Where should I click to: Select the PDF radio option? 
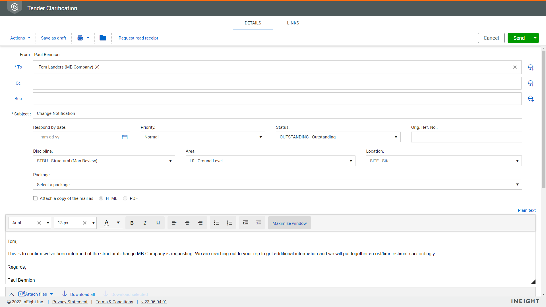[x=125, y=198]
